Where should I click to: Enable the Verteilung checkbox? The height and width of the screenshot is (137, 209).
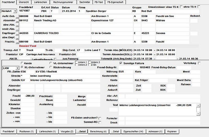coord(199,63)
